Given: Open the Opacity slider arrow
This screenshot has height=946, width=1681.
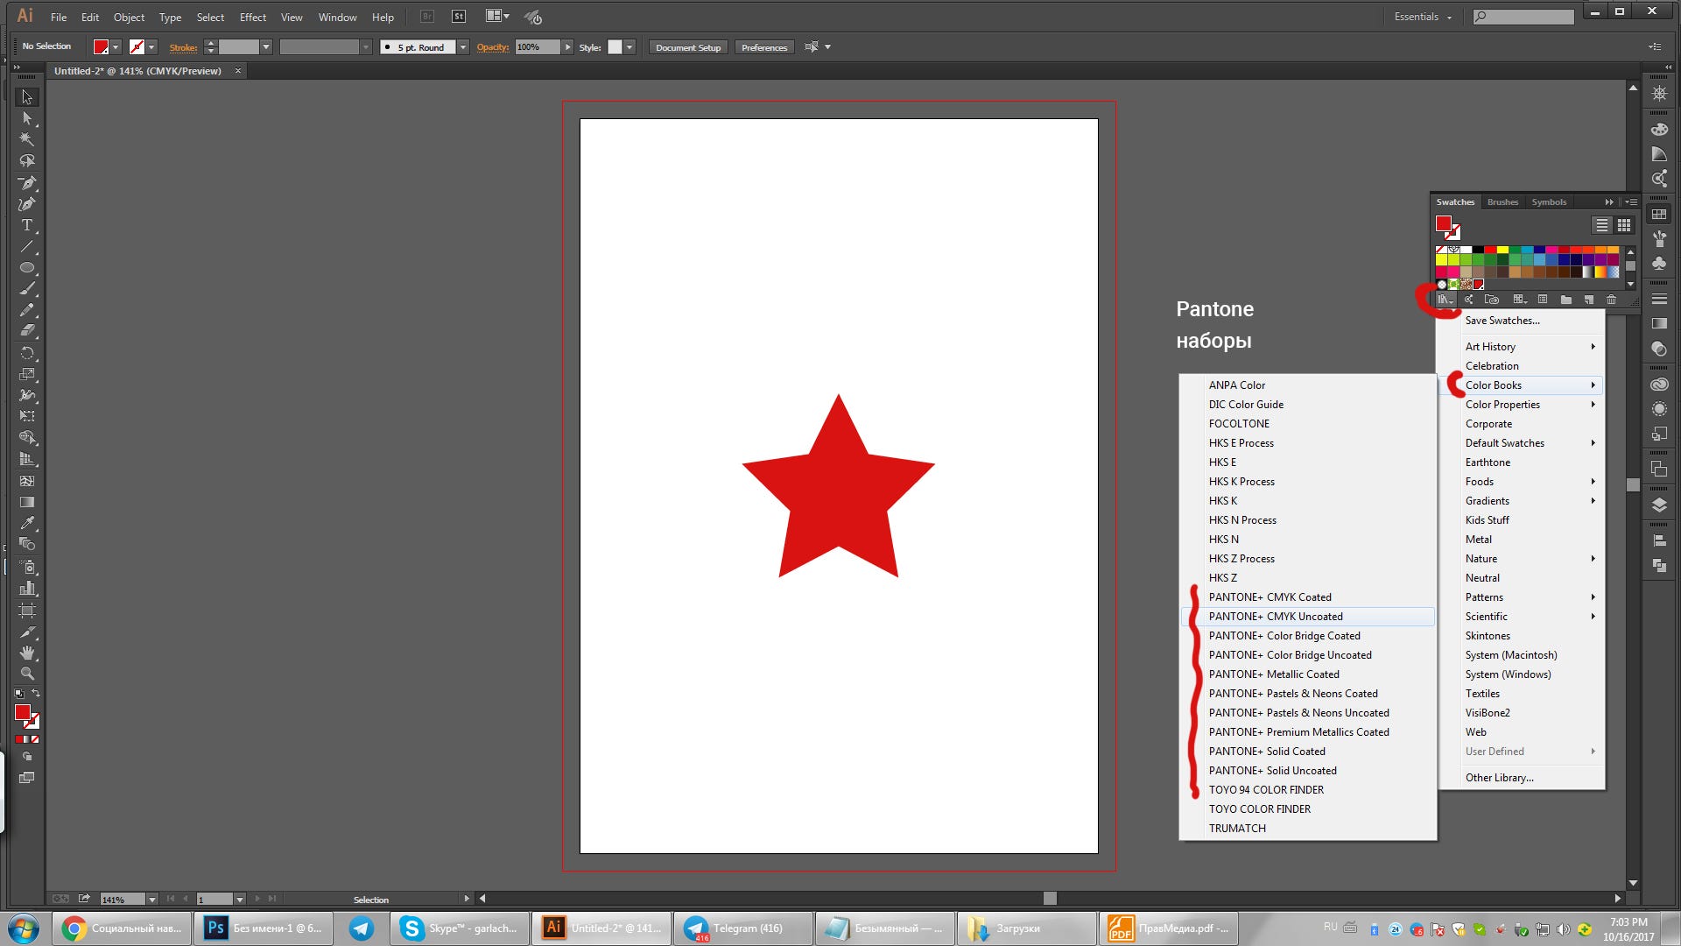Looking at the screenshot, I should coord(567,47).
